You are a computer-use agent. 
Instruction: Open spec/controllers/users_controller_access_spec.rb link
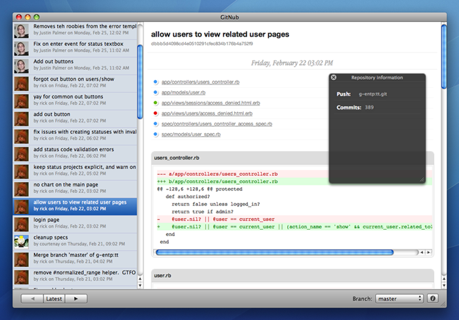(217, 124)
